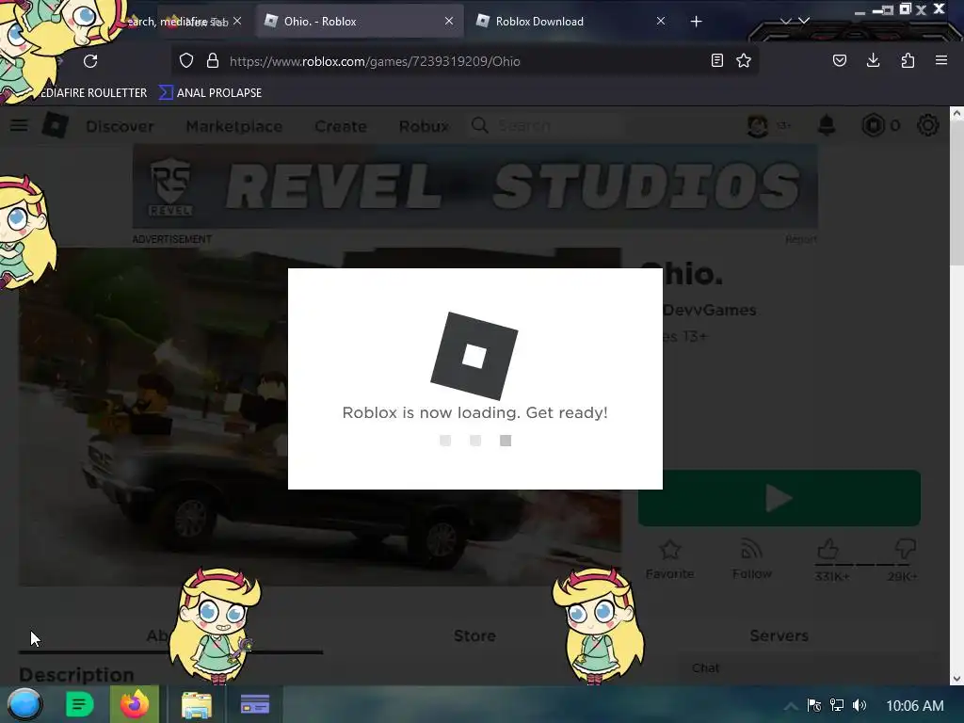Screen dimensions: 964x723
Task: Open the Roblox notifications bell
Action: pos(827,125)
